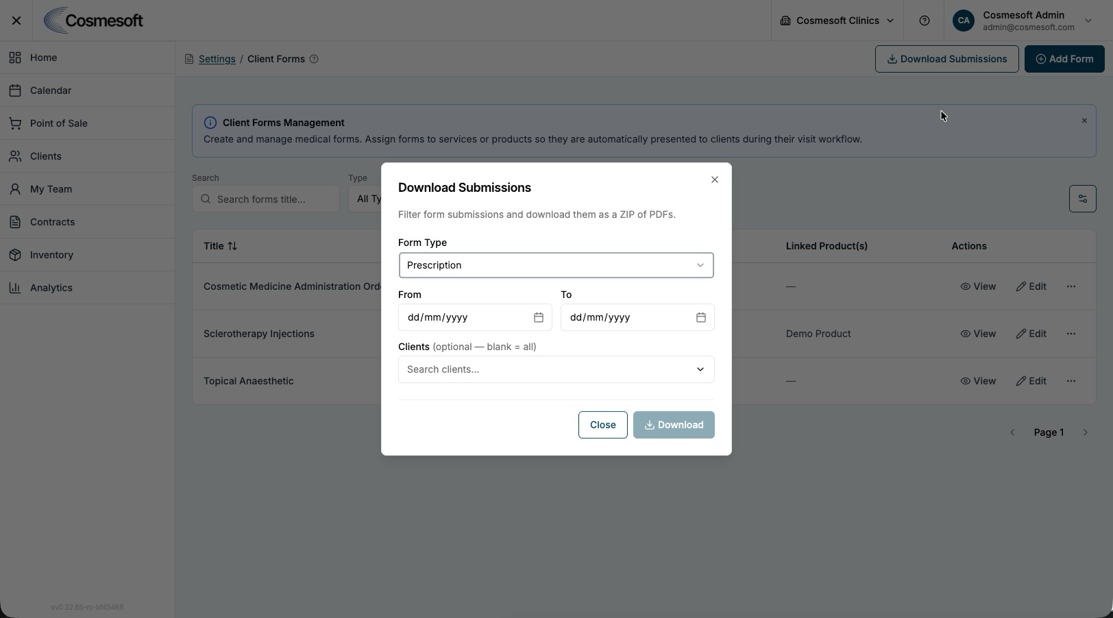Open the help question mark icon in header
This screenshot has width=1113, height=618.
pos(925,21)
